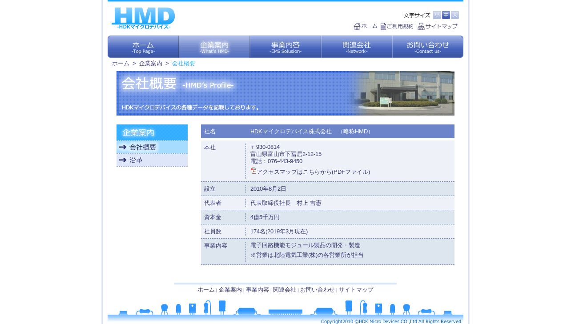This screenshot has width=571, height=324.
Task: Click the document icon beside ご利用規約
Action: click(383, 26)
